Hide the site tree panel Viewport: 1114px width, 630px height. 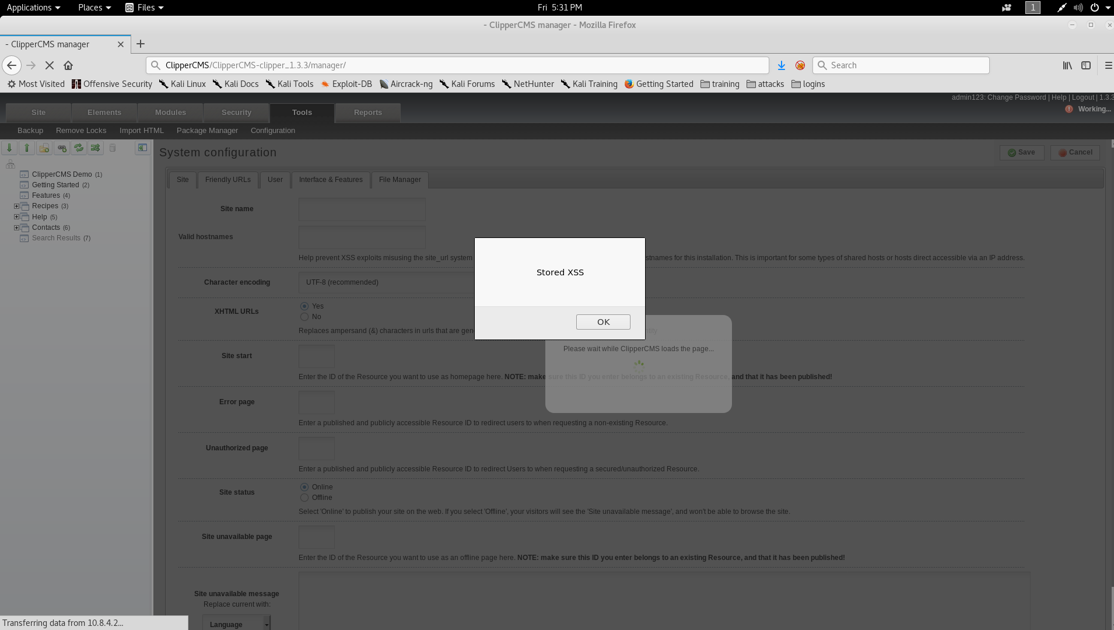click(142, 148)
